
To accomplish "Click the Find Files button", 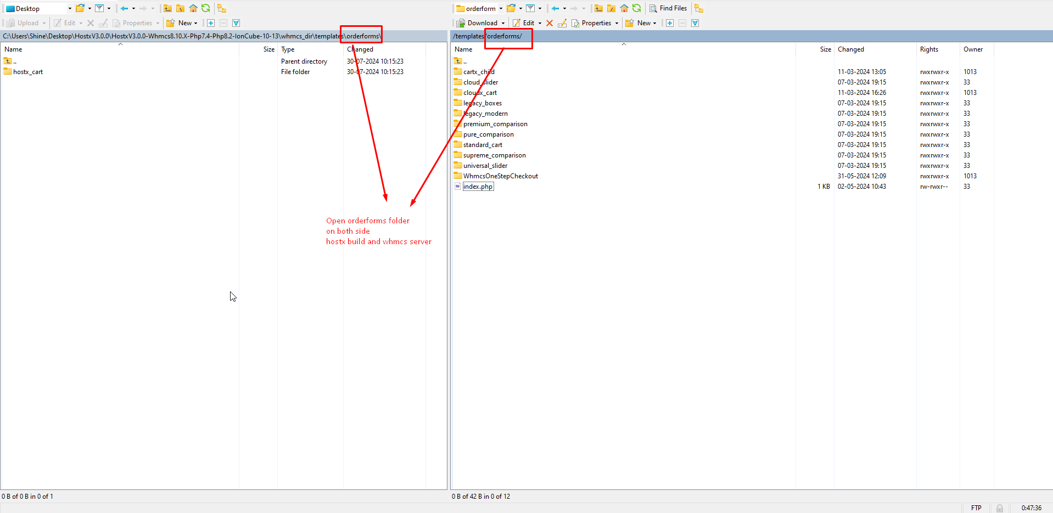I will [x=668, y=8].
